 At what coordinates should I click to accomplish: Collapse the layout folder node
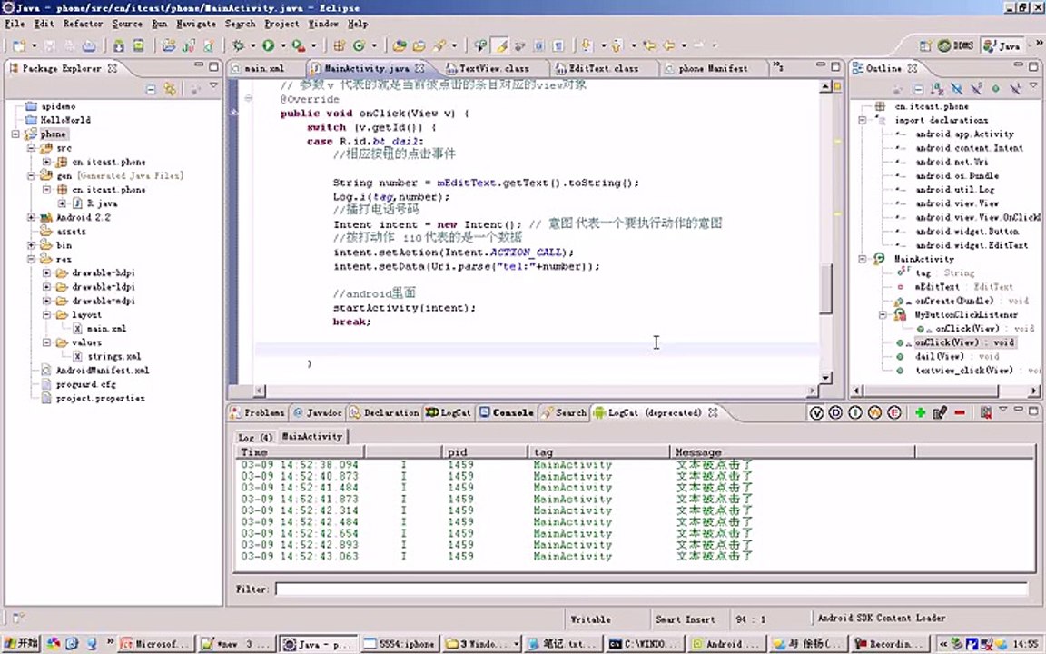[x=46, y=314]
